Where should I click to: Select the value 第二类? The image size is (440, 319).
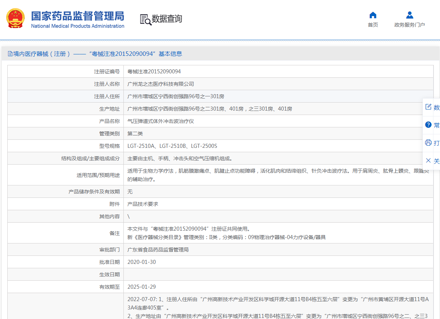[135, 134]
